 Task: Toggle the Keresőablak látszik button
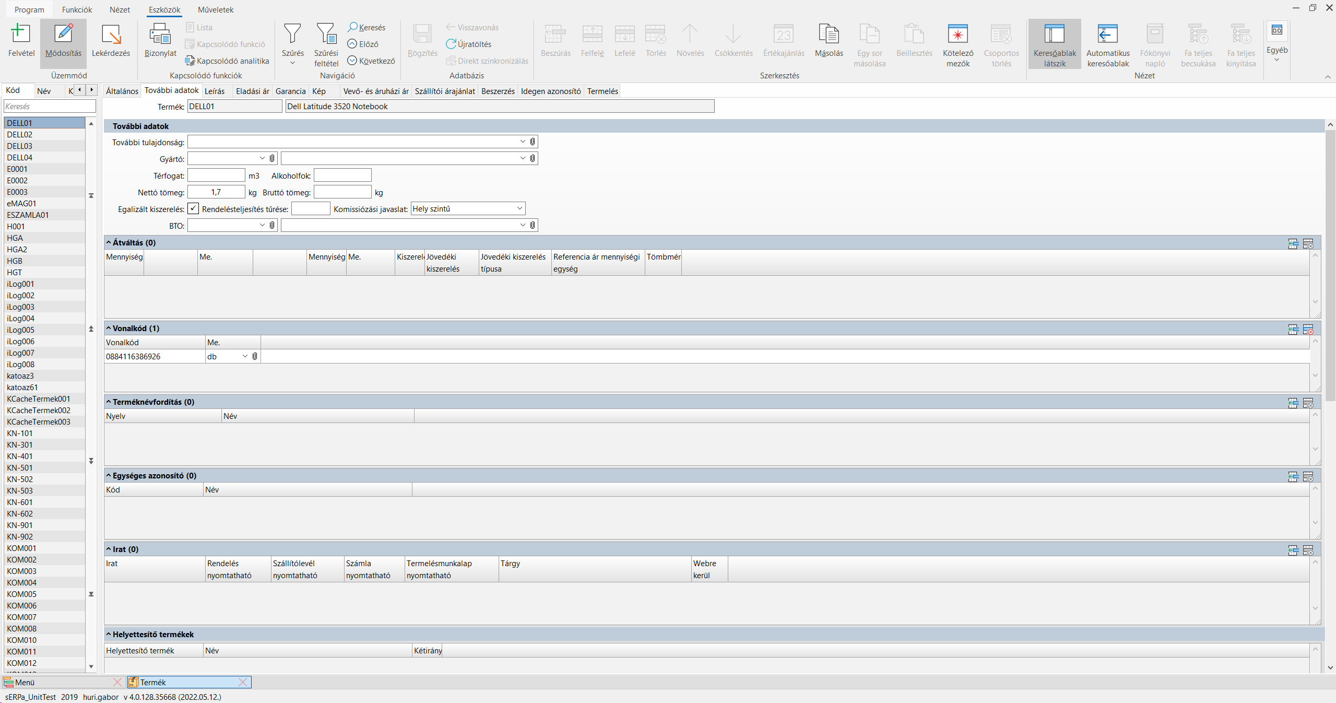[x=1054, y=34]
